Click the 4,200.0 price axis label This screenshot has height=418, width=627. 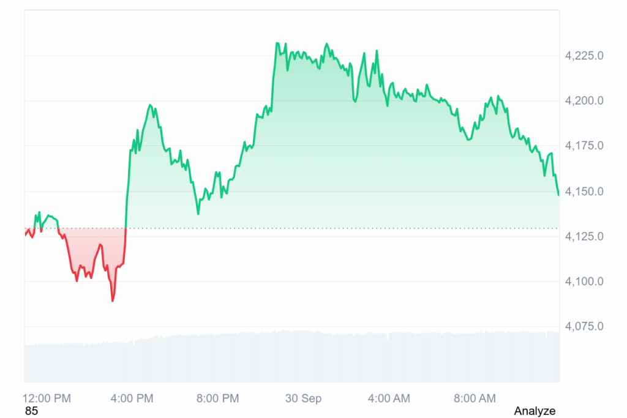584,100
